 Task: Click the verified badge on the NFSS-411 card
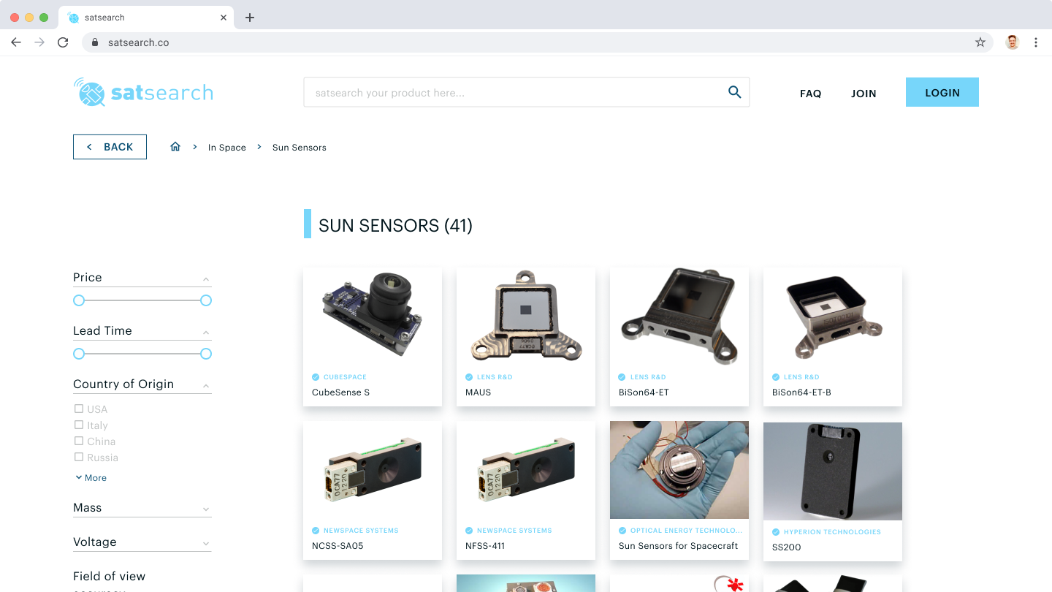(469, 531)
